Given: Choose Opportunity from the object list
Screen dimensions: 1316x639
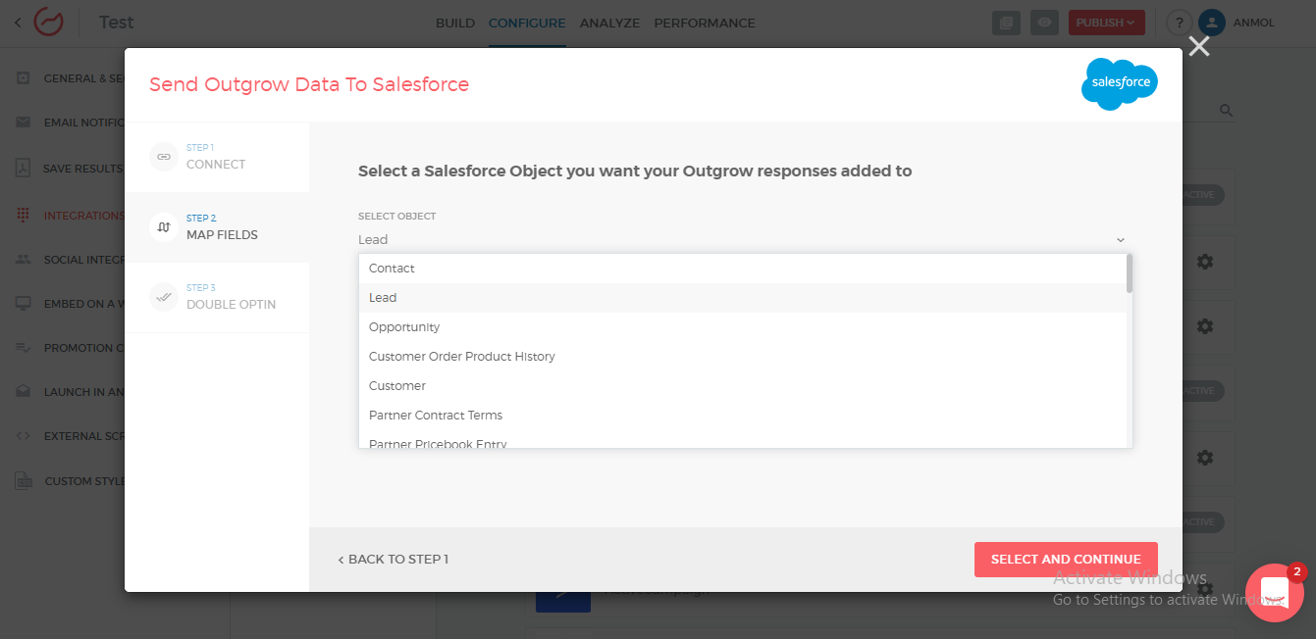Looking at the screenshot, I should [x=745, y=327].
